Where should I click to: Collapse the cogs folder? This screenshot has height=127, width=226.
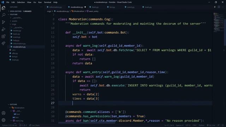coord(13,24)
